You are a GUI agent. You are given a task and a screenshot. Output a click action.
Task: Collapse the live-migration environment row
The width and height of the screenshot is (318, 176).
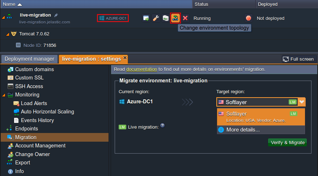click(x=3, y=18)
